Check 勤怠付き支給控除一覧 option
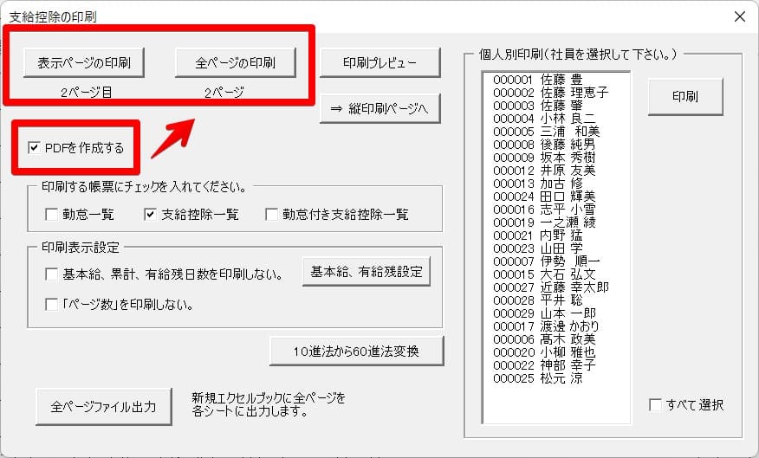The width and height of the screenshot is (759, 458). (272, 214)
